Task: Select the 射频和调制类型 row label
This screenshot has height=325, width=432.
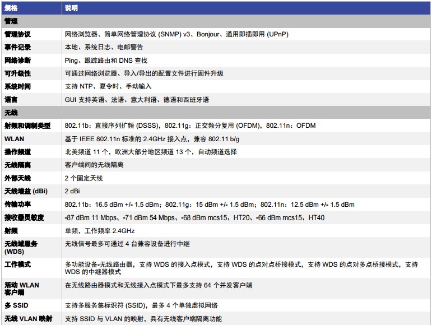Action: click(x=27, y=126)
